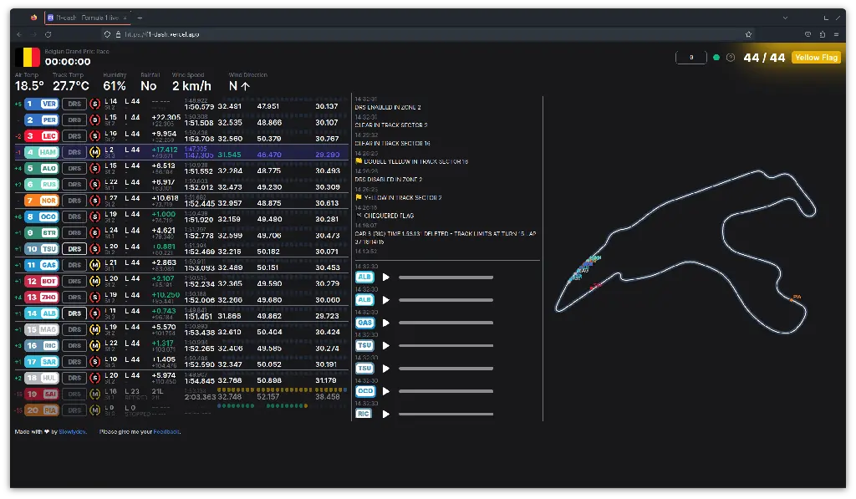Click 'DRS ENABLED IN ZONE 2' message
The image size is (856, 499).
click(388, 108)
